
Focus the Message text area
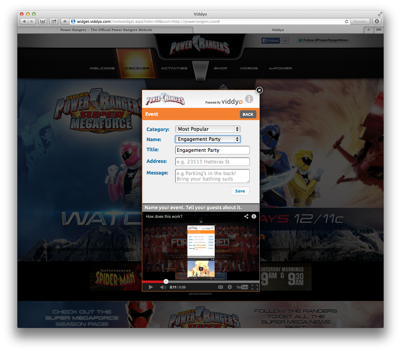[212, 176]
